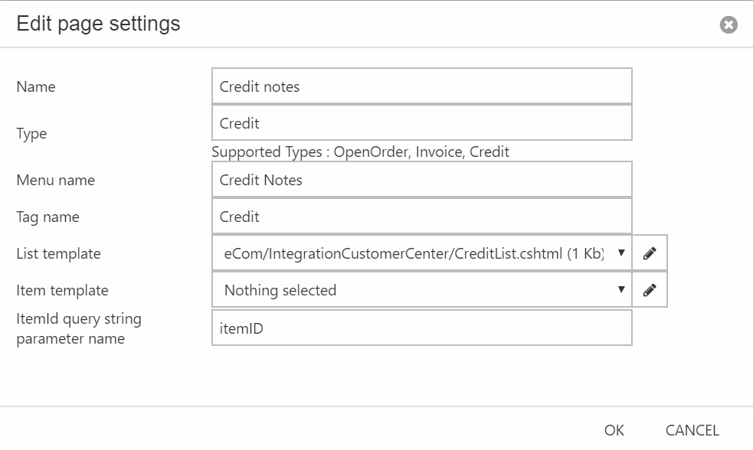Open the CreditList.cshtml template combo box
The width and height of the screenshot is (753, 450).
point(422,253)
